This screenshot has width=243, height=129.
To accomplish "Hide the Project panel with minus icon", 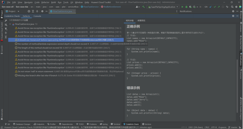I will [46, 11].
